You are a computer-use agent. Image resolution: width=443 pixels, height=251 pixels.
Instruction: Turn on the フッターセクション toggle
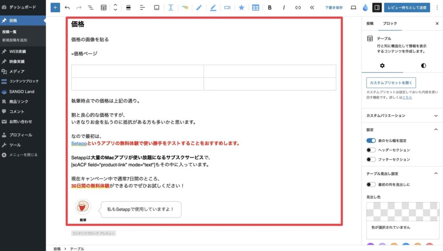[x=371, y=160]
